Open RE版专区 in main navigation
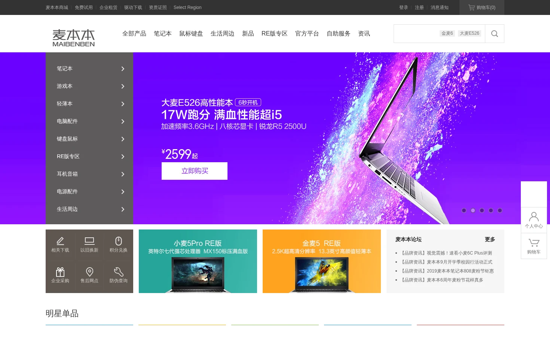This screenshot has height=345, width=550. [x=275, y=34]
